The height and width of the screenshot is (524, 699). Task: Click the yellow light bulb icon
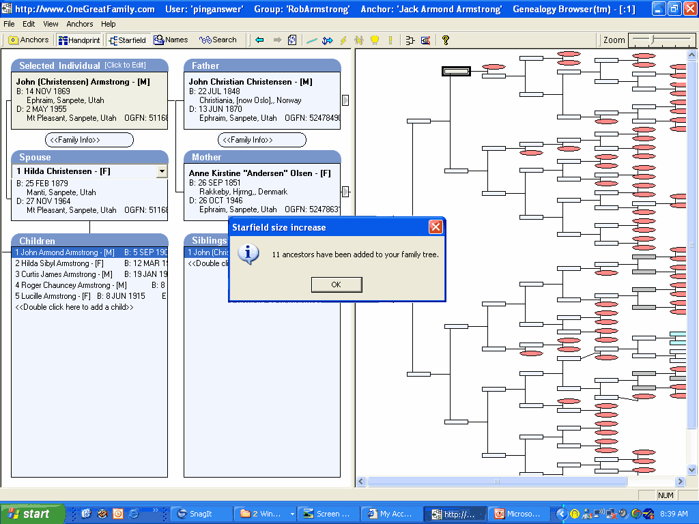375,40
